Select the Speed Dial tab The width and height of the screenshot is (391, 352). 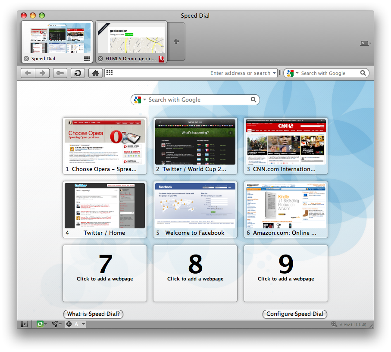[56, 42]
